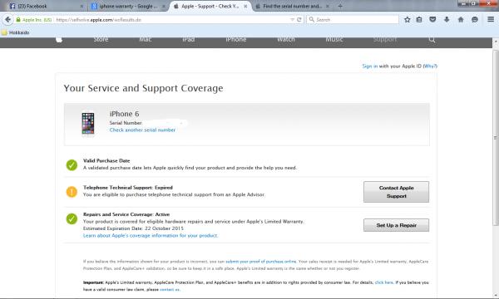This screenshot has height=299, width=499.
Task: Click the Contact Apple Support button
Action: 396,192
